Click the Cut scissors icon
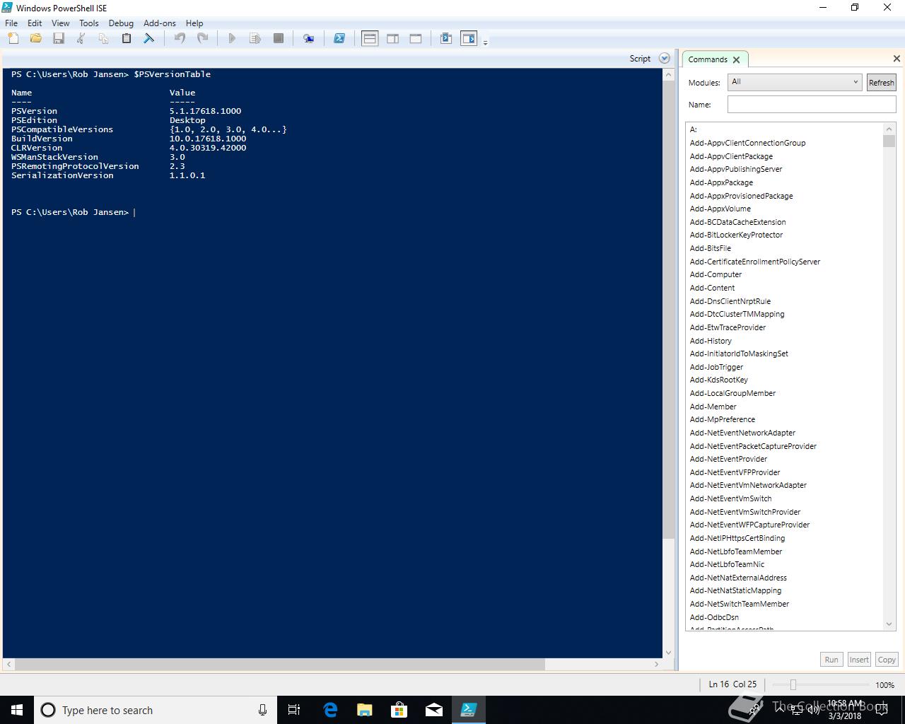Image resolution: width=905 pixels, height=724 pixels. 81,38
